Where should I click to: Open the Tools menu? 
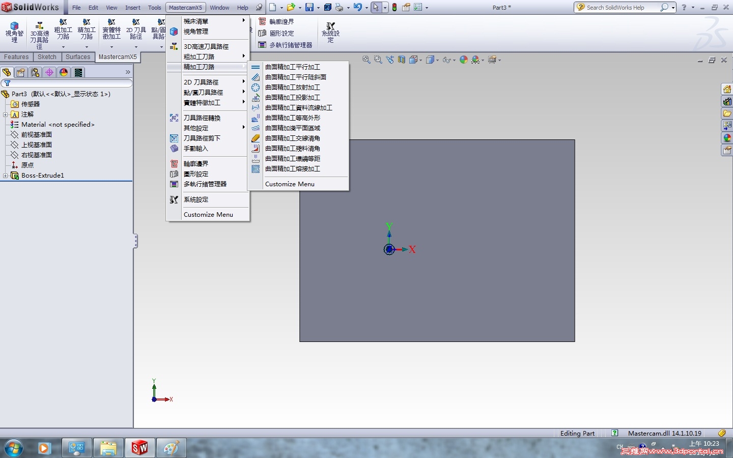point(155,8)
